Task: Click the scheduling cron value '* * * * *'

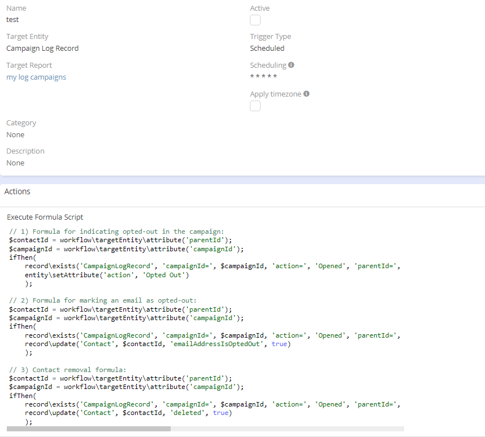Action: coord(263,77)
